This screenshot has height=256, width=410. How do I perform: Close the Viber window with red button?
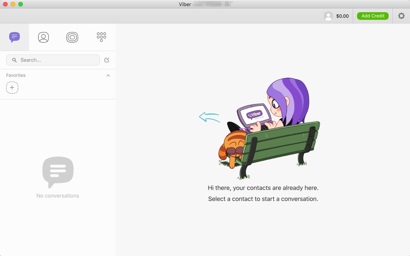click(x=5, y=4)
